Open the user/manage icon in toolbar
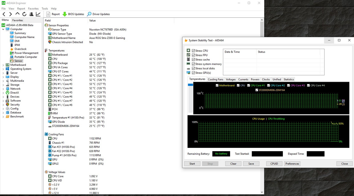 31,14
